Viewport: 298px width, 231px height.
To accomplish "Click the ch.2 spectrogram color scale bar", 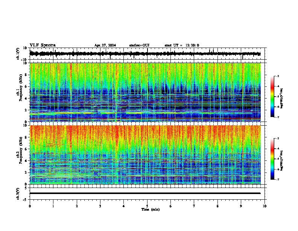I will 272,159.
